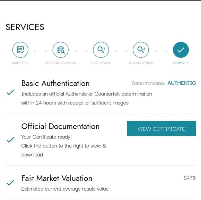Click the DATABASE SCANNING label
The image size is (201, 200).
[61, 63]
